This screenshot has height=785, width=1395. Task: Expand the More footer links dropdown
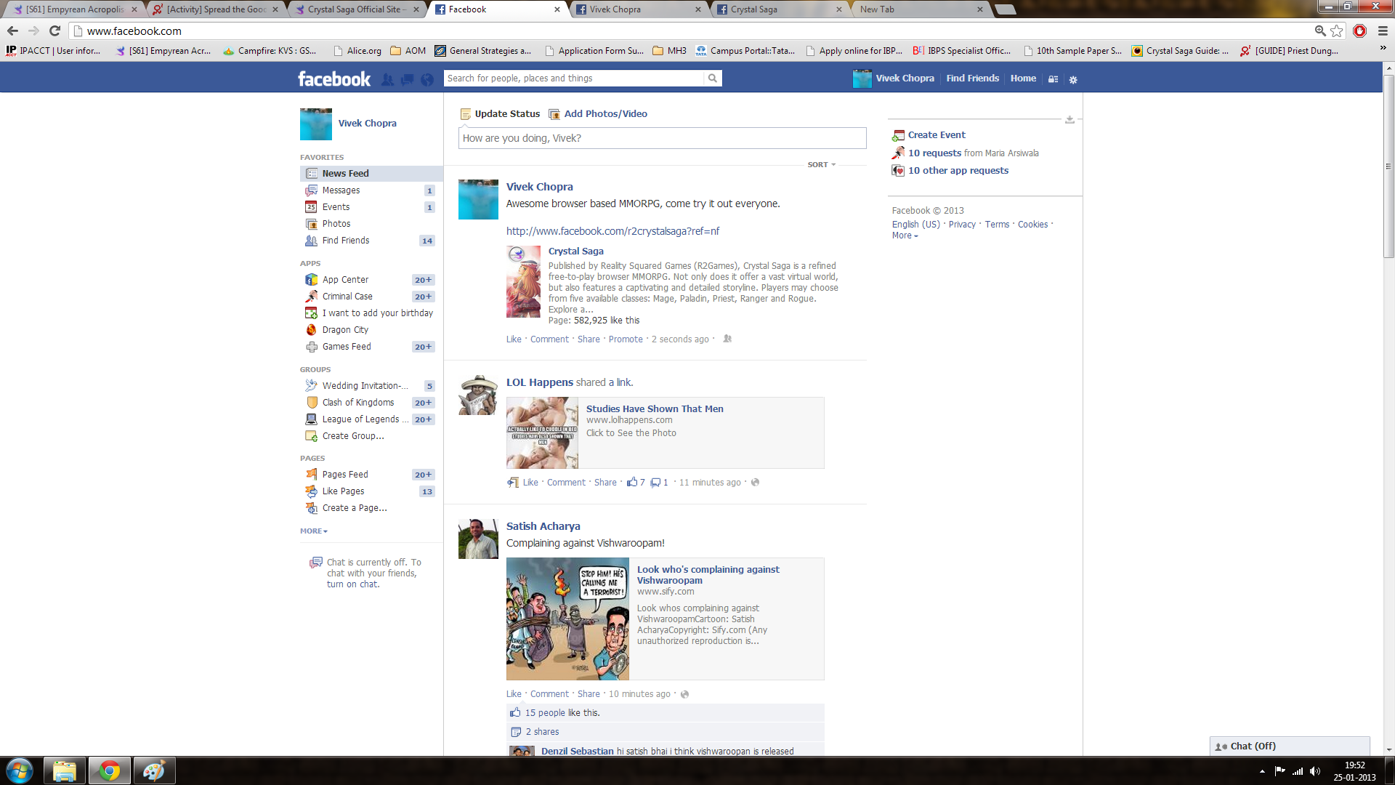[x=905, y=235]
